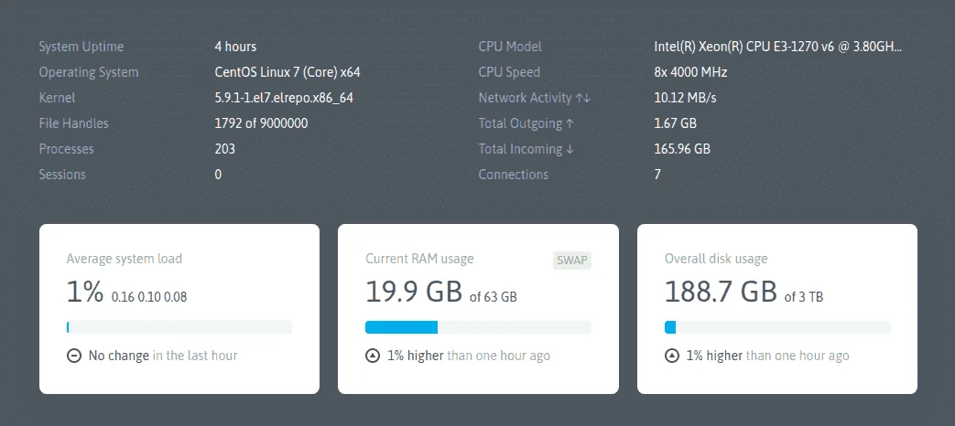Screen dimensions: 955x426
Task: Click the no-change minus circle icon
Action: [x=73, y=356]
